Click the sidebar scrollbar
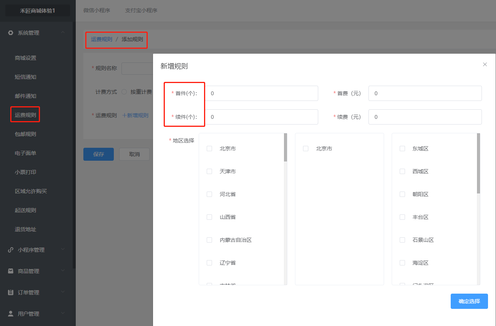Viewport: 496px width, 326px height. [74, 145]
